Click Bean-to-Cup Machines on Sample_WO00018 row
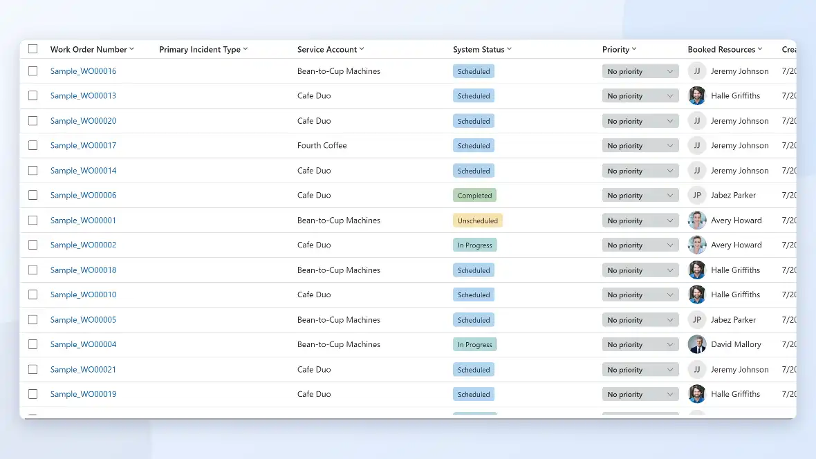 point(338,270)
